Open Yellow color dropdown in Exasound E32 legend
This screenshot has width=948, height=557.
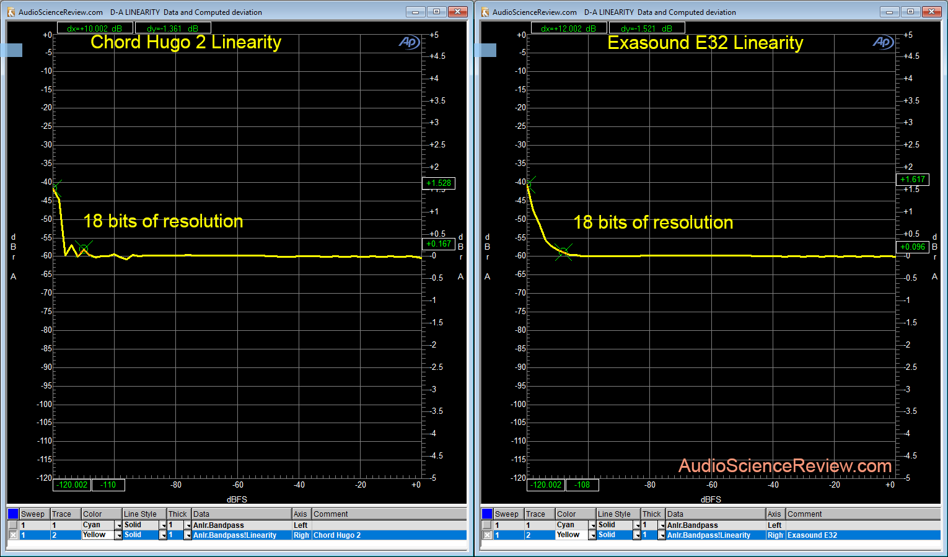[592, 535]
